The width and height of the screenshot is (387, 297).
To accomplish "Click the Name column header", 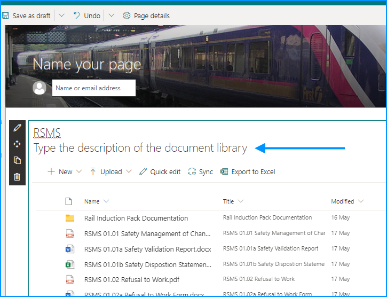I will pyautogui.click(x=92, y=201).
